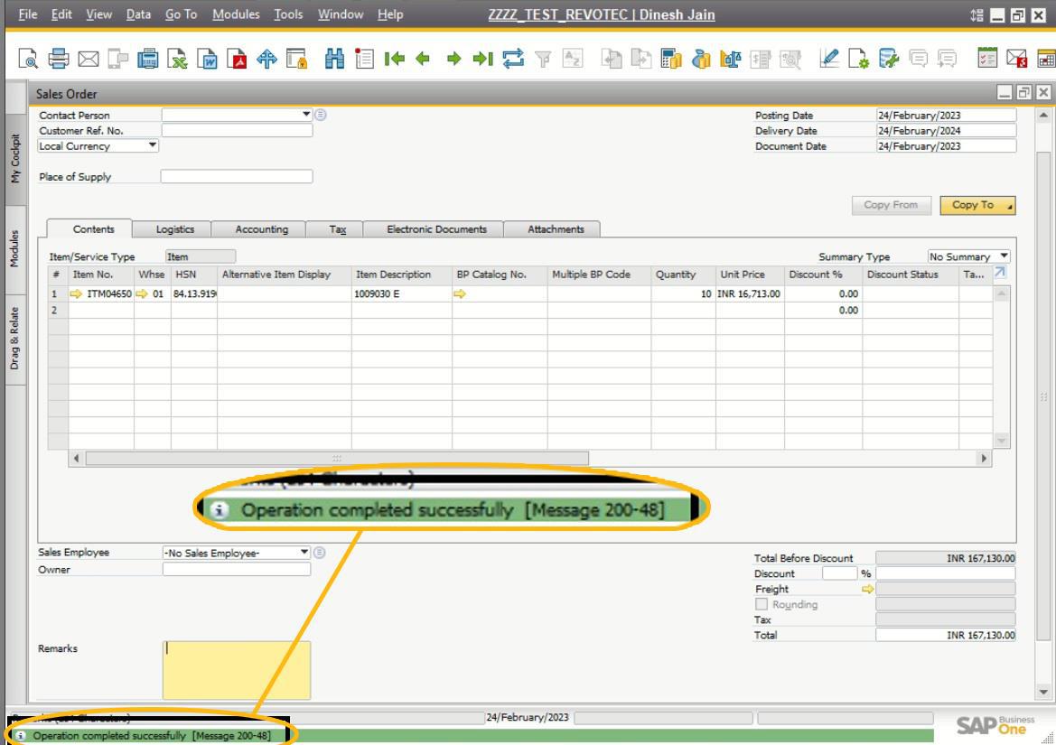The width and height of the screenshot is (1056, 745).
Task: Open Volume and Weight Calculation icon
Action: tap(731, 59)
